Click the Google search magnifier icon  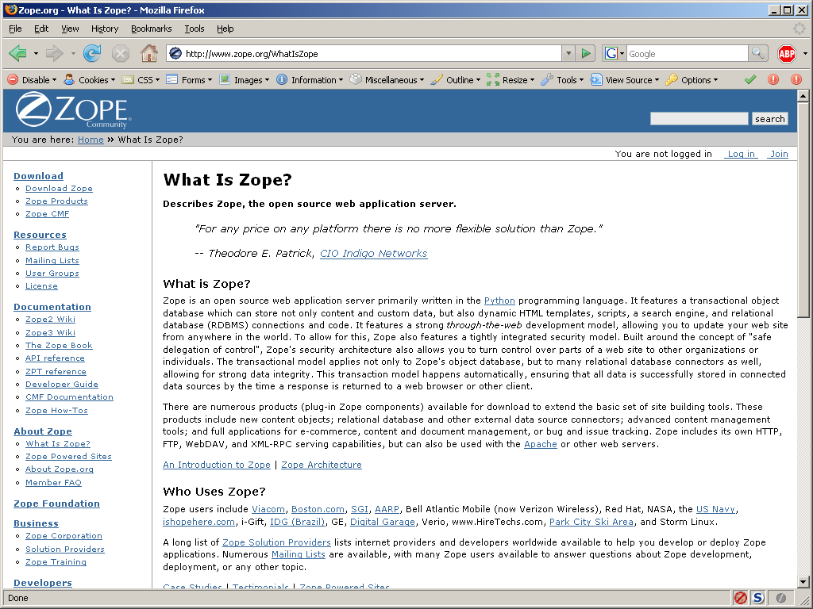click(x=757, y=53)
